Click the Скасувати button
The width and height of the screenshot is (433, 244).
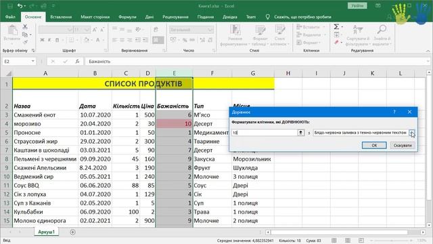(x=403, y=145)
